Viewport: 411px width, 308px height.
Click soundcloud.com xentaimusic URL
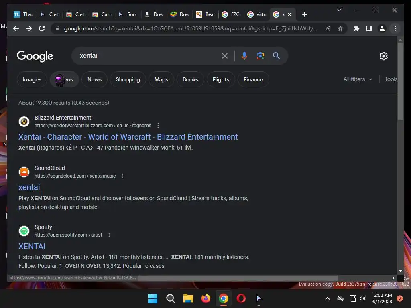pos(75,176)
